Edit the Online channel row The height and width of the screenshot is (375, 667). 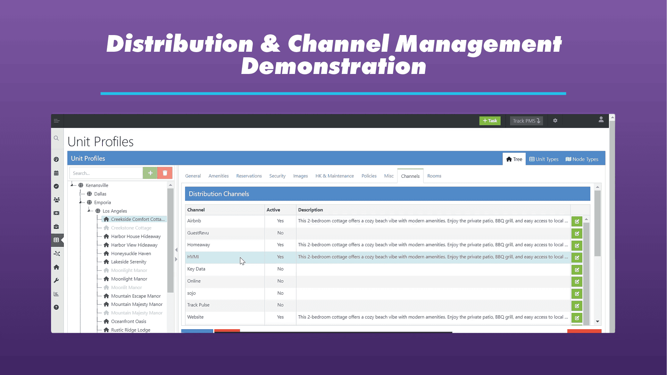pos(577,282)
